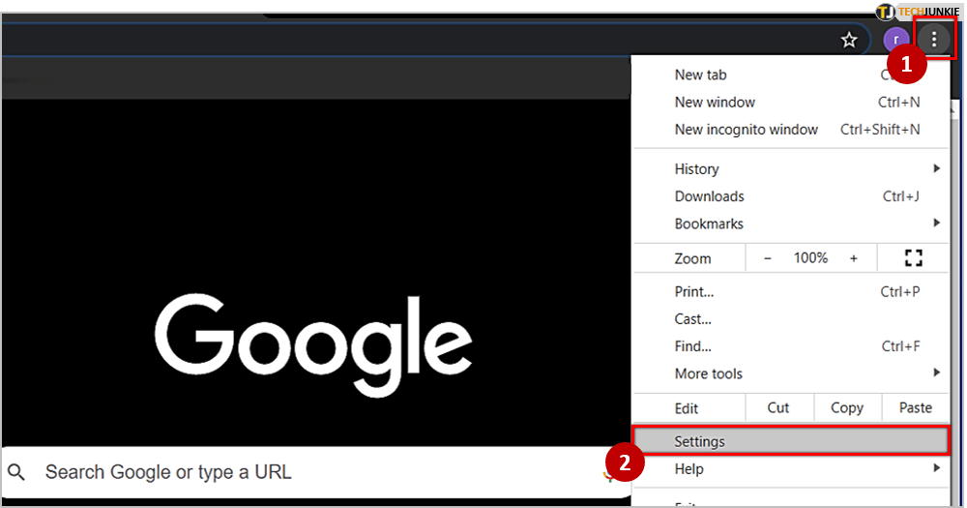Image resolution: width=967 pixels, height=508 pixels.
Task: Click the zoom out minus button
Action: 768,258
